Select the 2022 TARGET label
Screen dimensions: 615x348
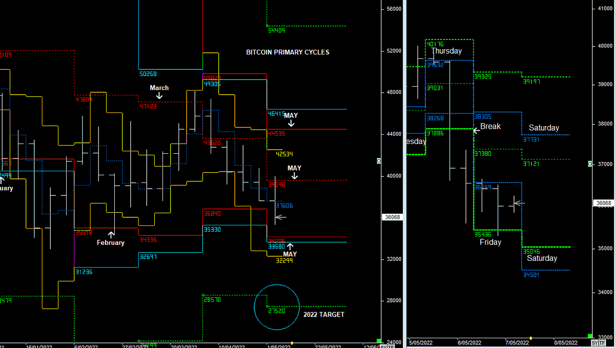pos(324,314)
